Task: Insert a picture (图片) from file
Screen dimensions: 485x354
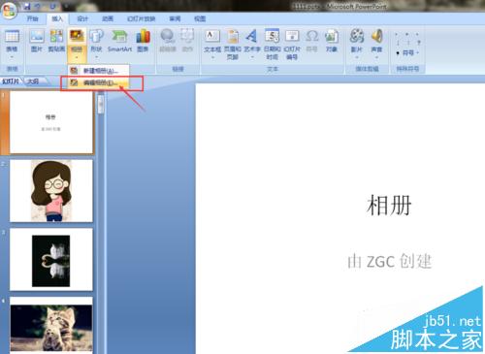Action: click(x=37, y=42)
